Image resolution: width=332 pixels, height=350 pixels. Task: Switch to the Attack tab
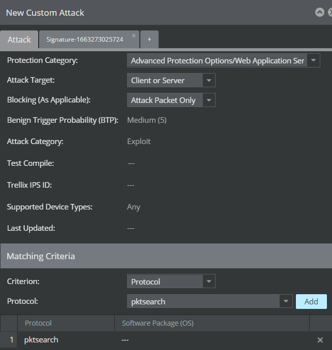click(x=19, y=40)
